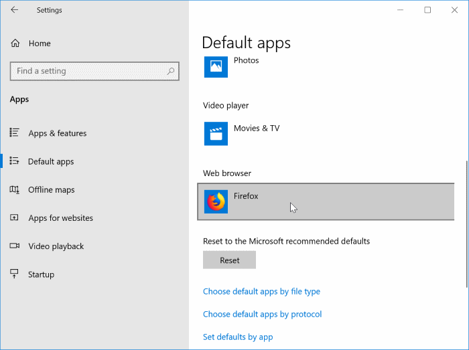469x350 pixels.
Task: Select the Apps for websites icon
Action: [14, 217]
